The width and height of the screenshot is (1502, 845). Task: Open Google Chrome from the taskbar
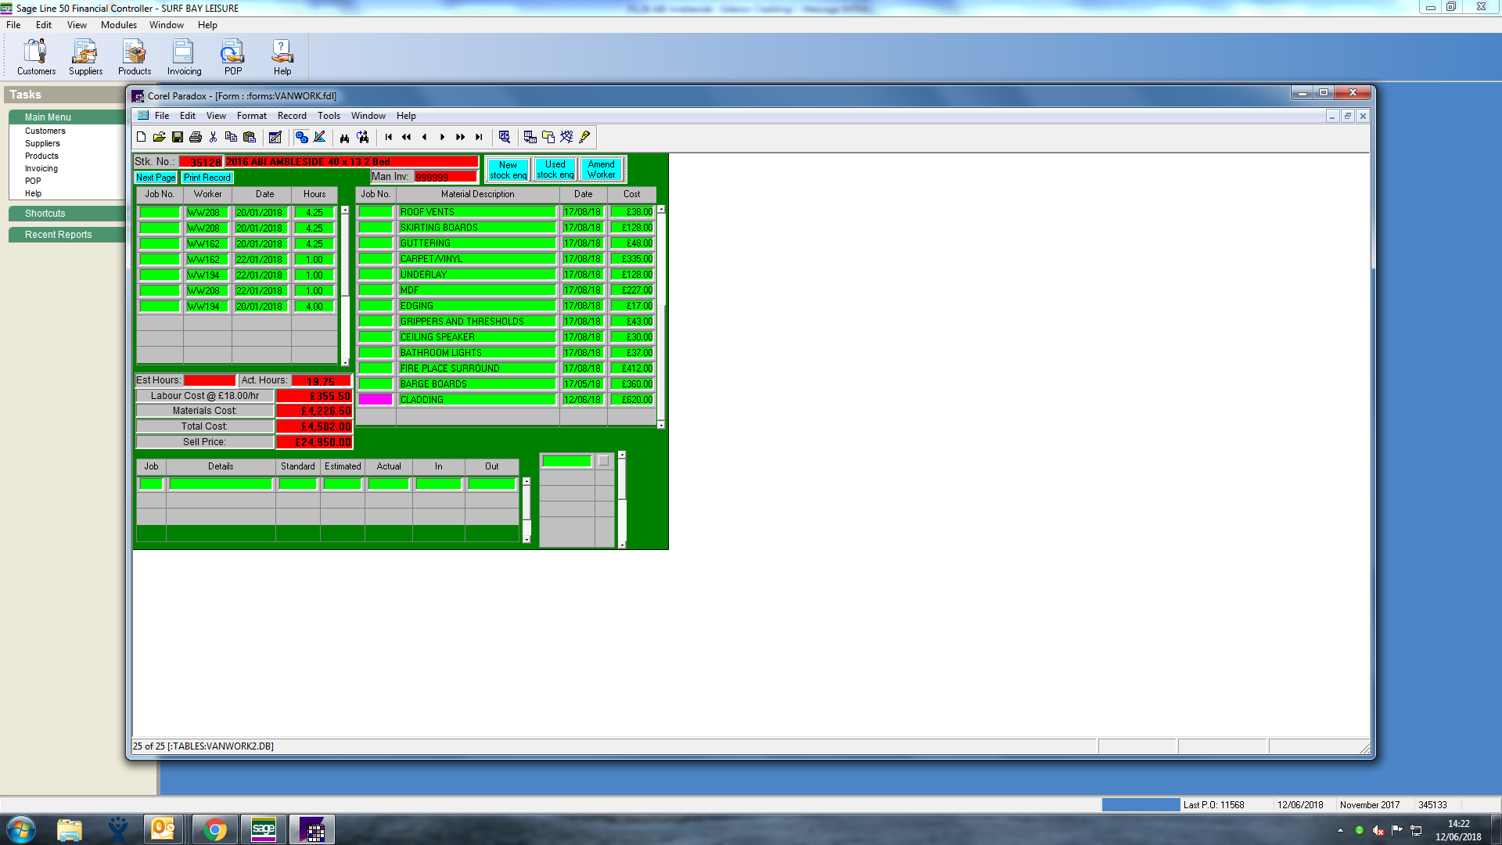coord(214,829)
